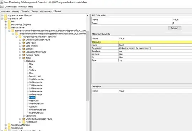Click the Bus folder icon
The width and height of the screenshot is (192, 131).
(x=9, y=22)
